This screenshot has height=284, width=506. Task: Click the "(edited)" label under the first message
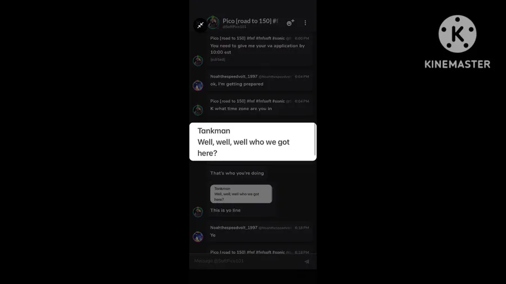coord(218,59)
